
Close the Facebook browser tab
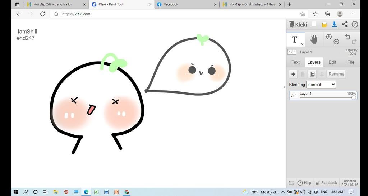215,4
